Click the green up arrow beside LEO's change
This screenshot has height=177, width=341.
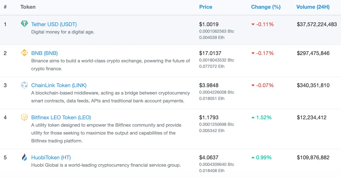click(x=253, y=117)
